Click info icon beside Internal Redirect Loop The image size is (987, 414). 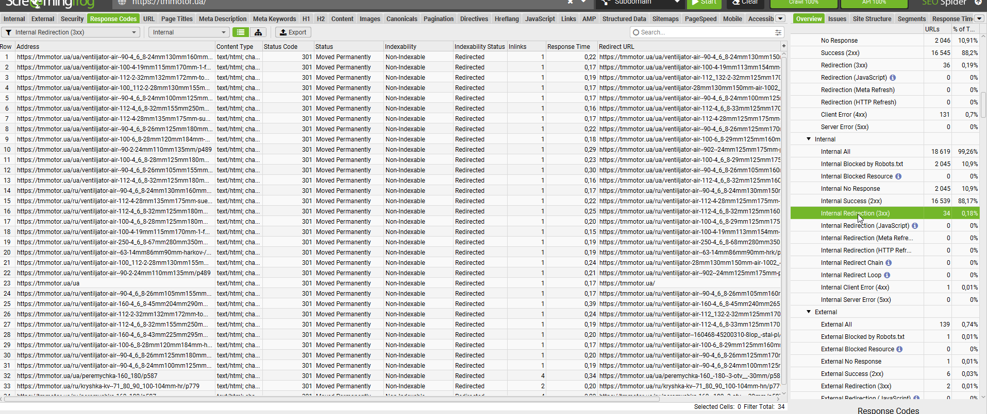887,275
